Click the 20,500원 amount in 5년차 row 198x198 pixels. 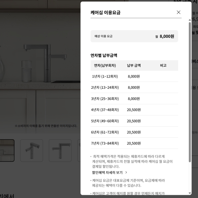click(x=134, y=121)
